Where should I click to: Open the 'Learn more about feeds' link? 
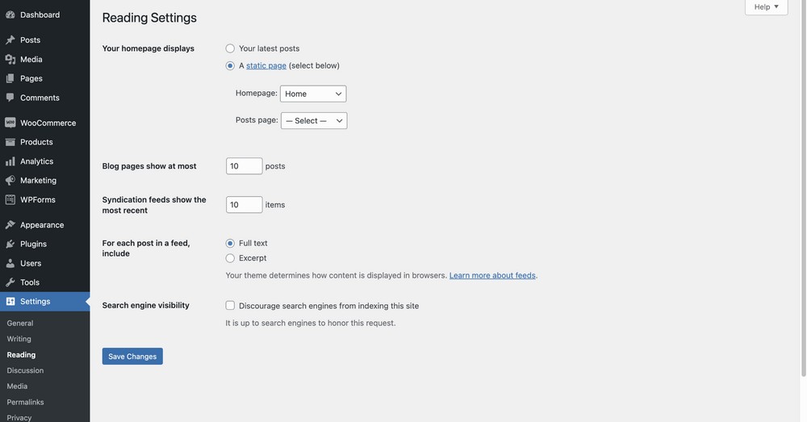[492, 275]
